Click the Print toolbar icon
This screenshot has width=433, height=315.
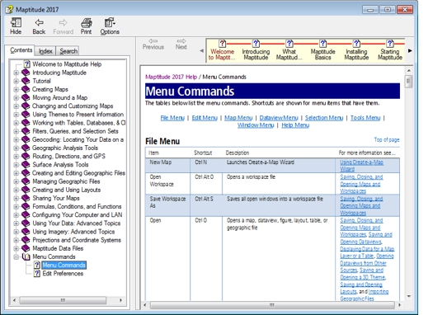point(86,22)
